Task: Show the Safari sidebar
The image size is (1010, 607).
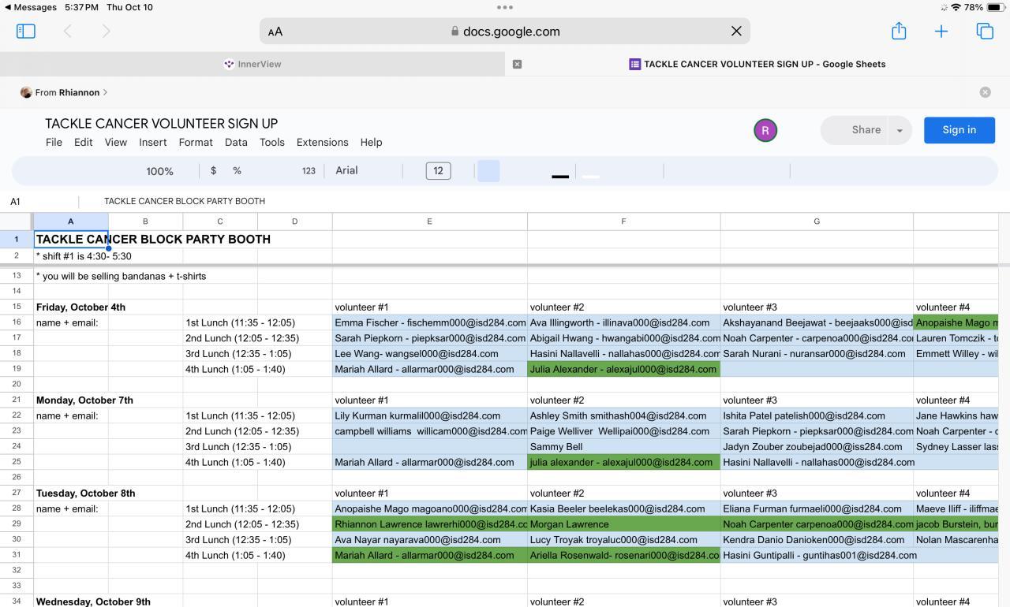Action: [26, 31]
